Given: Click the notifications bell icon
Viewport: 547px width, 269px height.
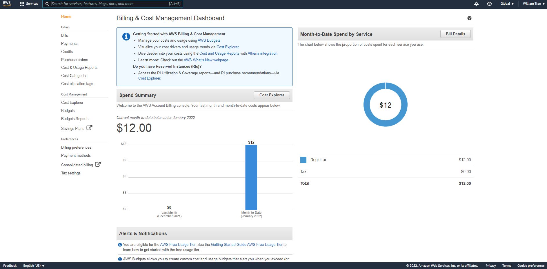Looking at the screenshot, I should point(476,4).
